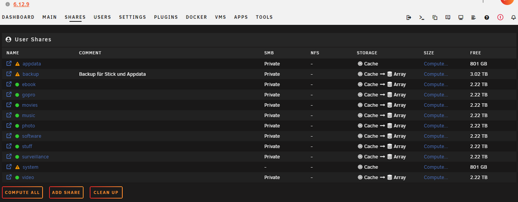The width and height of the screenshot is (518, 202).
Task: Compute the size of the photo share
Action: [x=436, y=126]
